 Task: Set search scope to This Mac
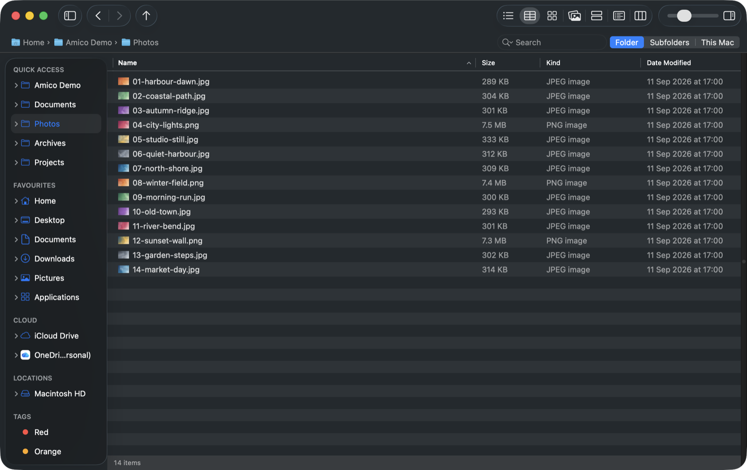(x=717, y=43)
